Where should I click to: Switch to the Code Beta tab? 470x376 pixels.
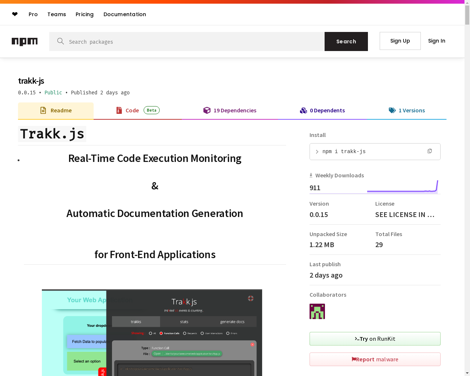(x=138, y=111)
